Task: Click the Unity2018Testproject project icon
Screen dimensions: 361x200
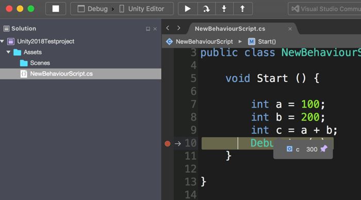Action: pos(11,41)
